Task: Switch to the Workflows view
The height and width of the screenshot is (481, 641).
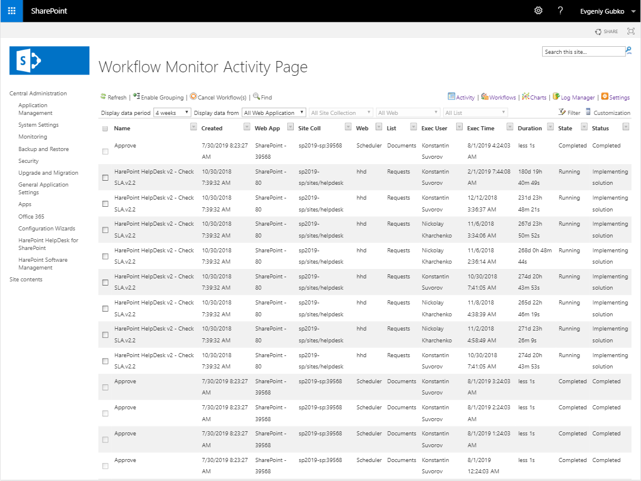Action: pos(485,97)
